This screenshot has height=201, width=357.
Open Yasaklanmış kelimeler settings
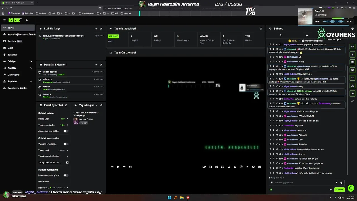(53, 156)
